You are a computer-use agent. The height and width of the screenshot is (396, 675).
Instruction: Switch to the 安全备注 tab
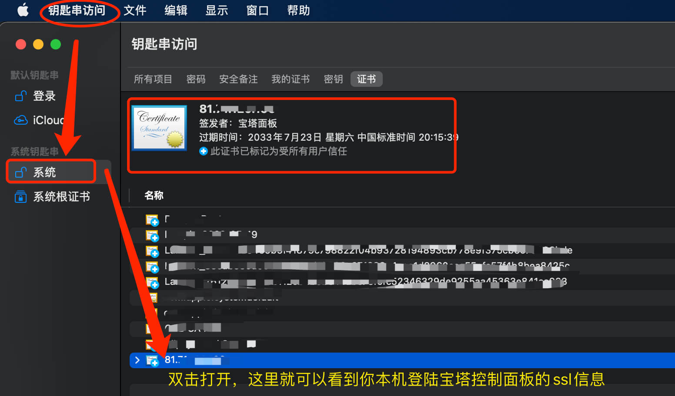(238, 79)
